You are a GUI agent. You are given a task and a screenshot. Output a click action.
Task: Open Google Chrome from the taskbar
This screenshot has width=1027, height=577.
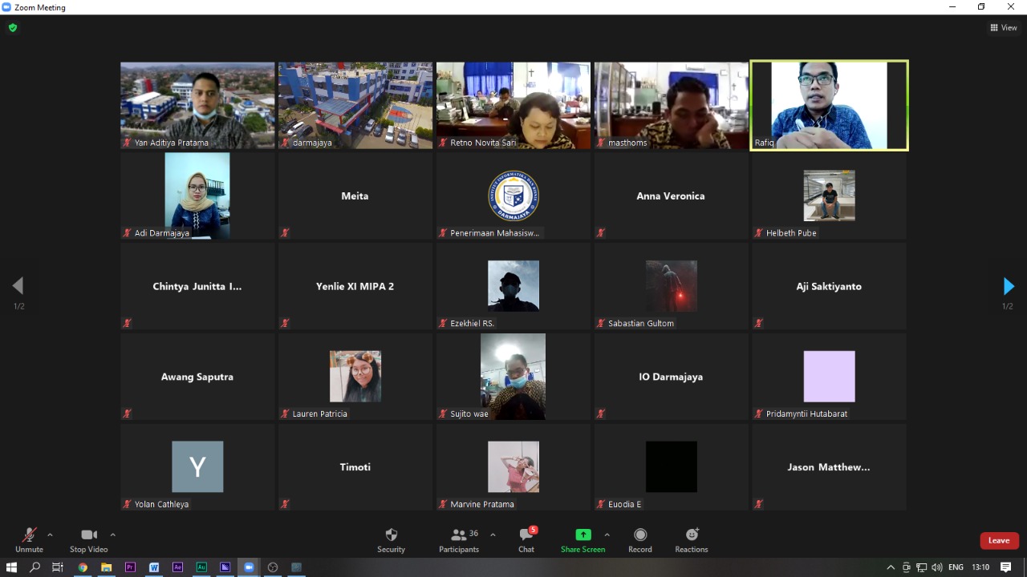(x=82, y=567)
